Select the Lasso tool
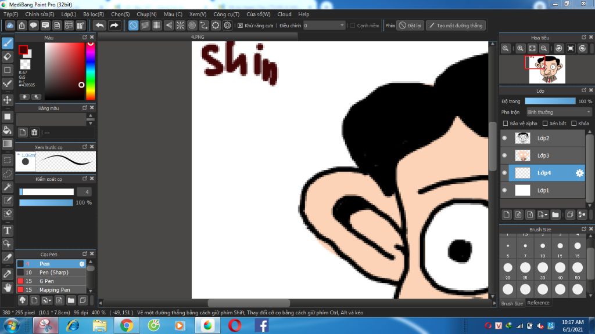Viewport: 595px width, 334px height. [x=8, y=174]
